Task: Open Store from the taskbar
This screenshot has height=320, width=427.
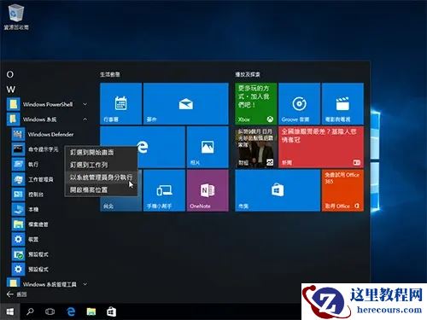Action: (x=111, y=312)
